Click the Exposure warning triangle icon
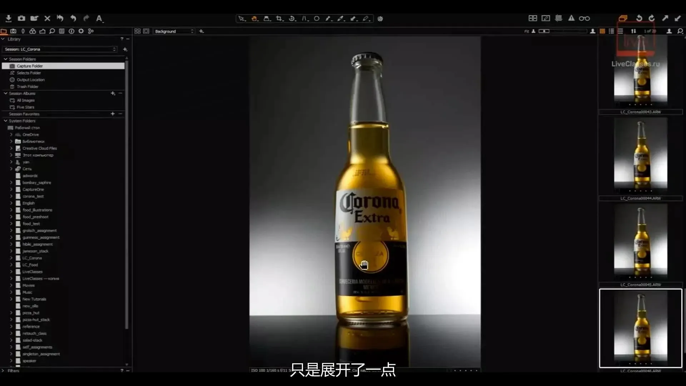 [571, 18]
